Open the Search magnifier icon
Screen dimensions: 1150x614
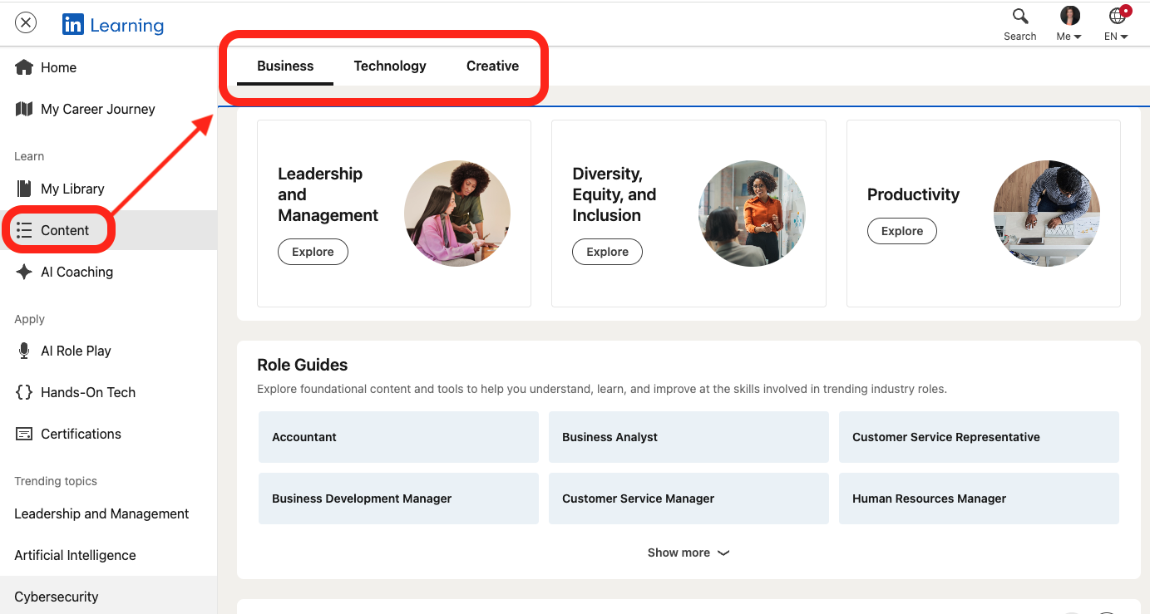click(1020, 17)
